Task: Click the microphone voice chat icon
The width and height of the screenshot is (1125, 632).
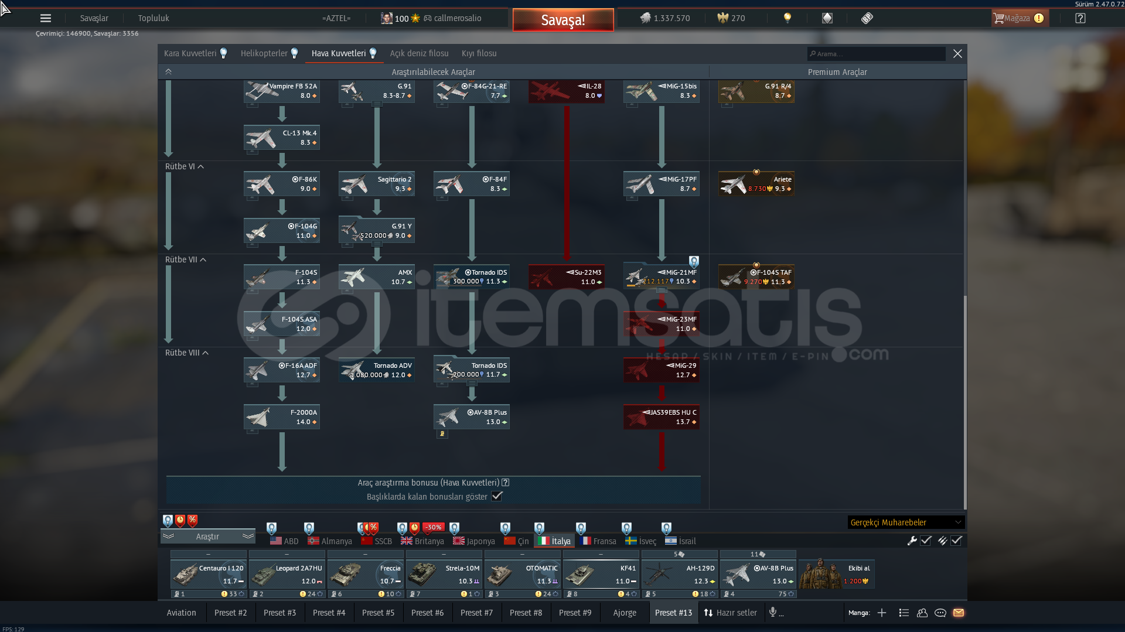Action: [x=773, y=612]
